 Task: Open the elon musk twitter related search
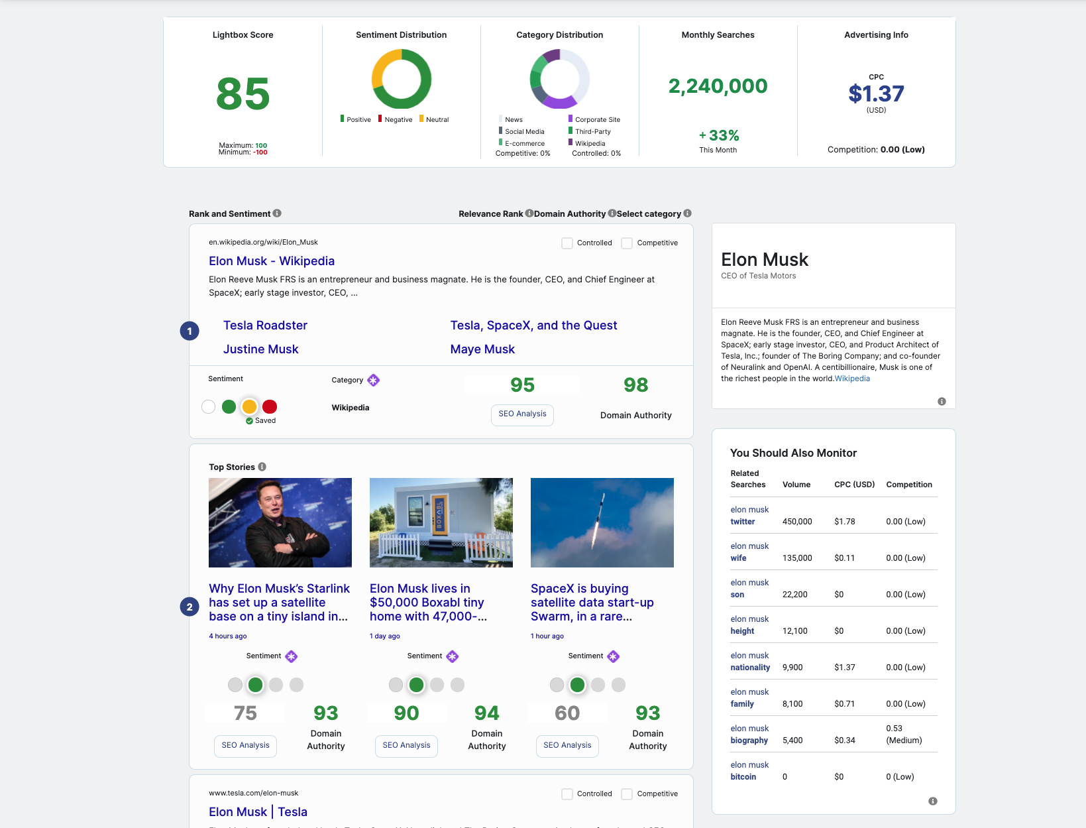tap(749, 516)
